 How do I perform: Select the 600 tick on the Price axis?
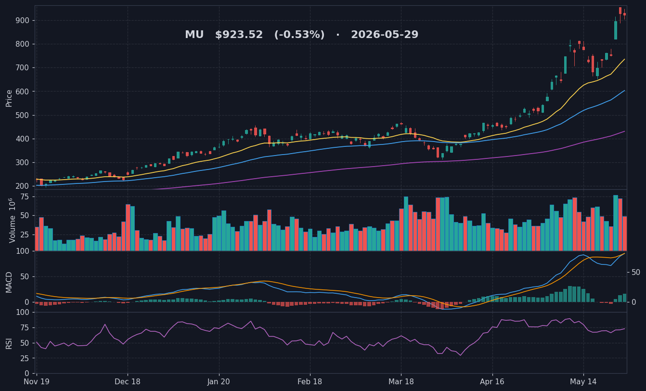[x=23, y=91]
